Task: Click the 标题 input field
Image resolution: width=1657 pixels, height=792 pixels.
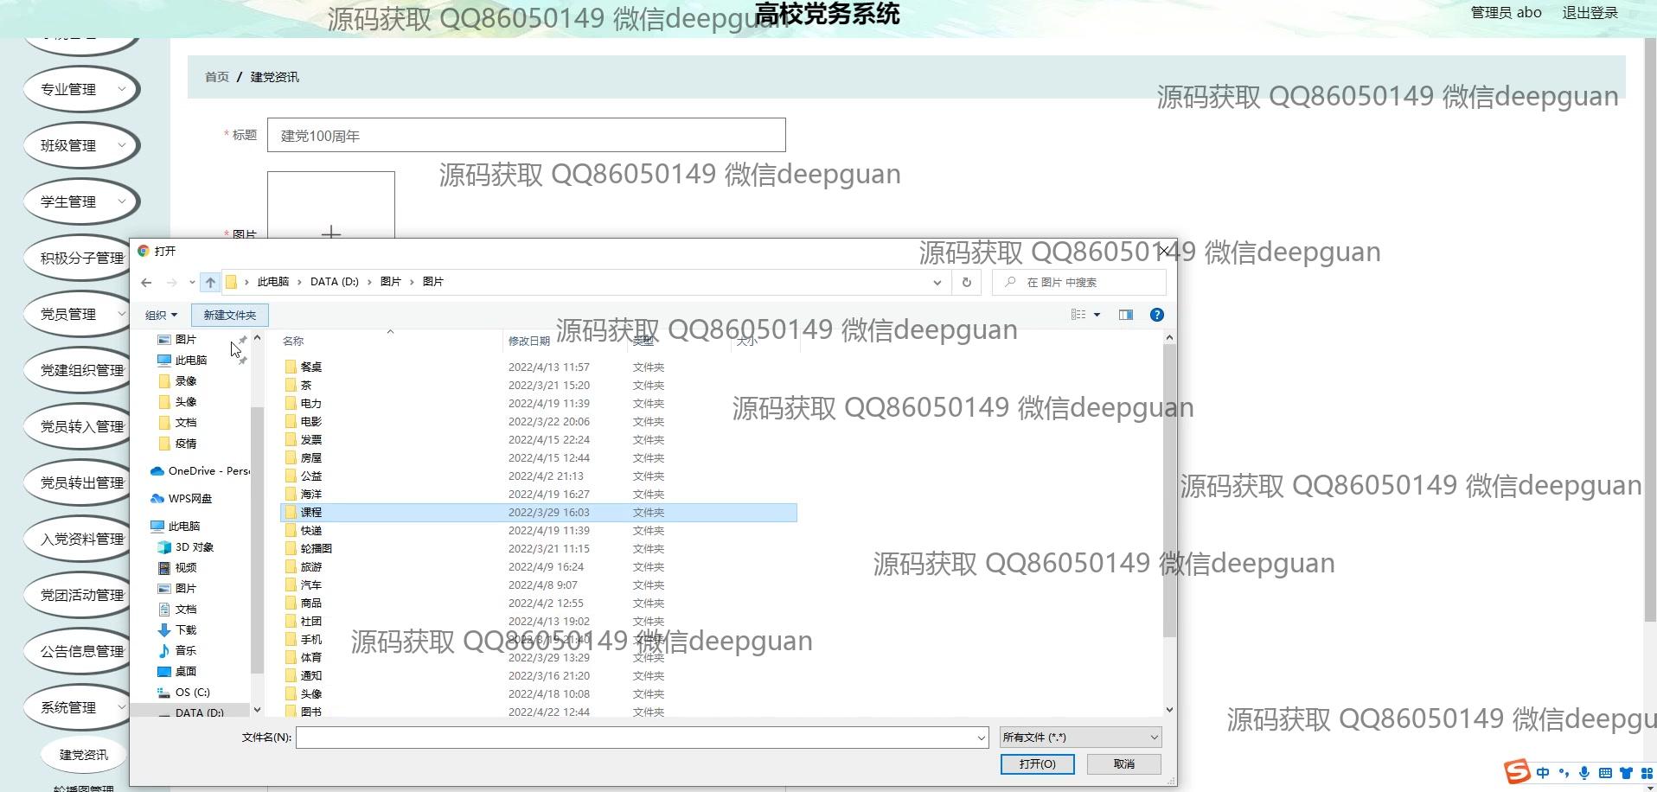Action: (x=526, y=136)
